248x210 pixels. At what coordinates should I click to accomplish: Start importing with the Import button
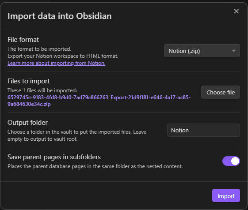point(226,195)
